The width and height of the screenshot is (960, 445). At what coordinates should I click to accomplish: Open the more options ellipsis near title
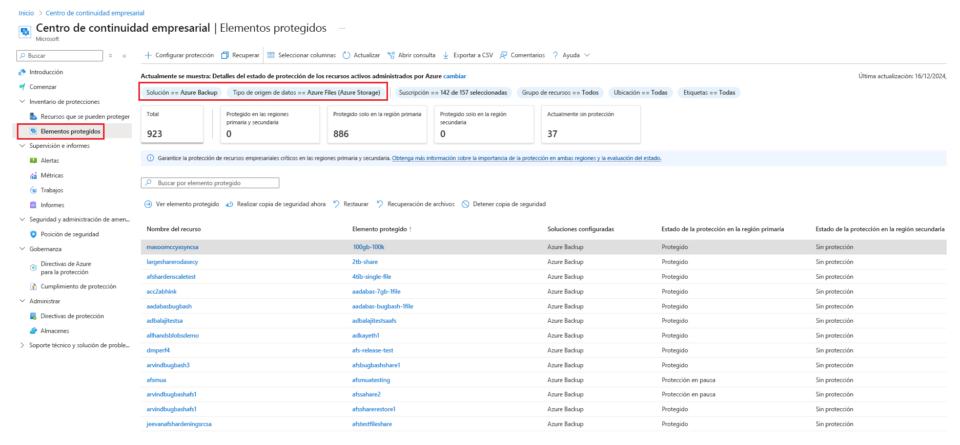coord(342,29)
